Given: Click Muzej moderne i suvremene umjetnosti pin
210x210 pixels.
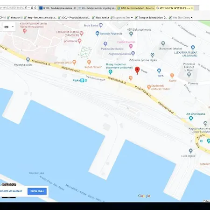Looking at the screenshot, I should [x=111, y=72].
